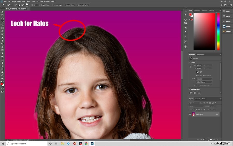Select the Blur tool

click(x=2, y=53)
